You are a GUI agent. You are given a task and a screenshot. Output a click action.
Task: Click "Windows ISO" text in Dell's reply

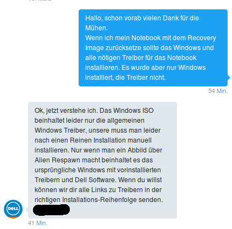pos(134,111)
